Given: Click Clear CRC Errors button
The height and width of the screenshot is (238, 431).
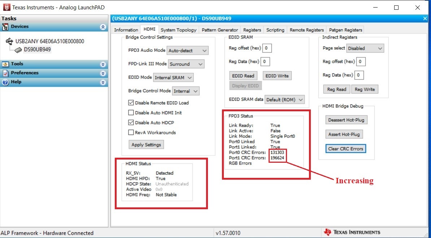Looking at the screenshot, I should [346, 149].
